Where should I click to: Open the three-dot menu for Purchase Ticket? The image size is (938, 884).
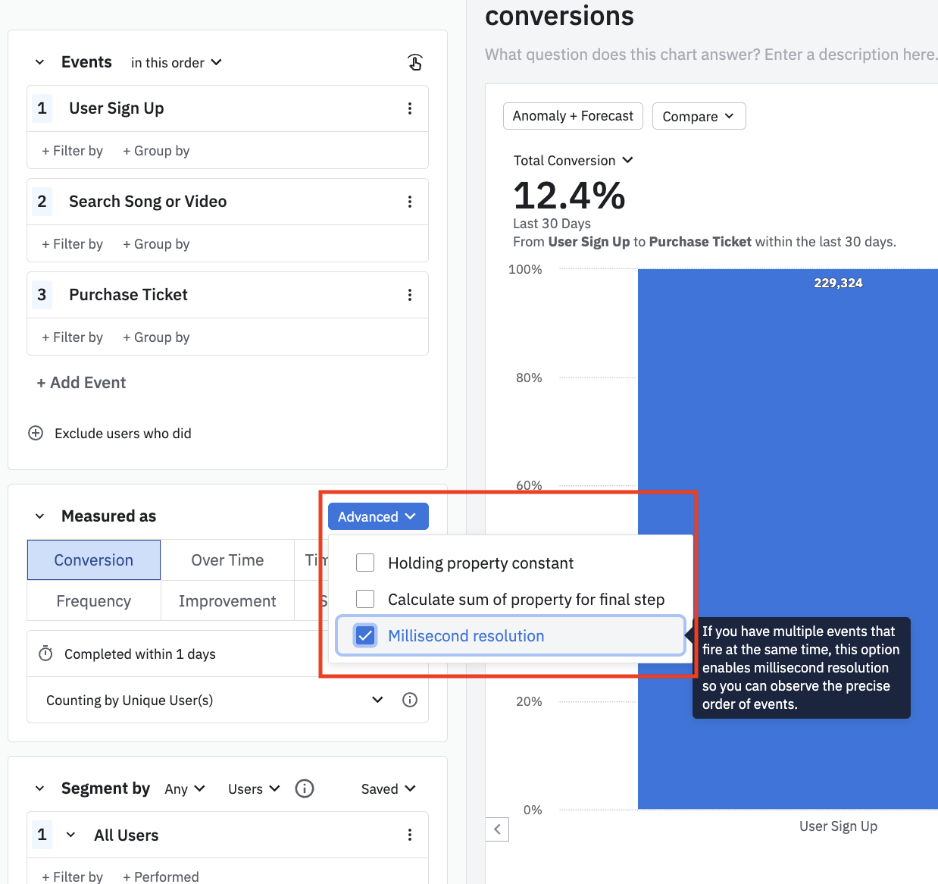tap(410, 295)
